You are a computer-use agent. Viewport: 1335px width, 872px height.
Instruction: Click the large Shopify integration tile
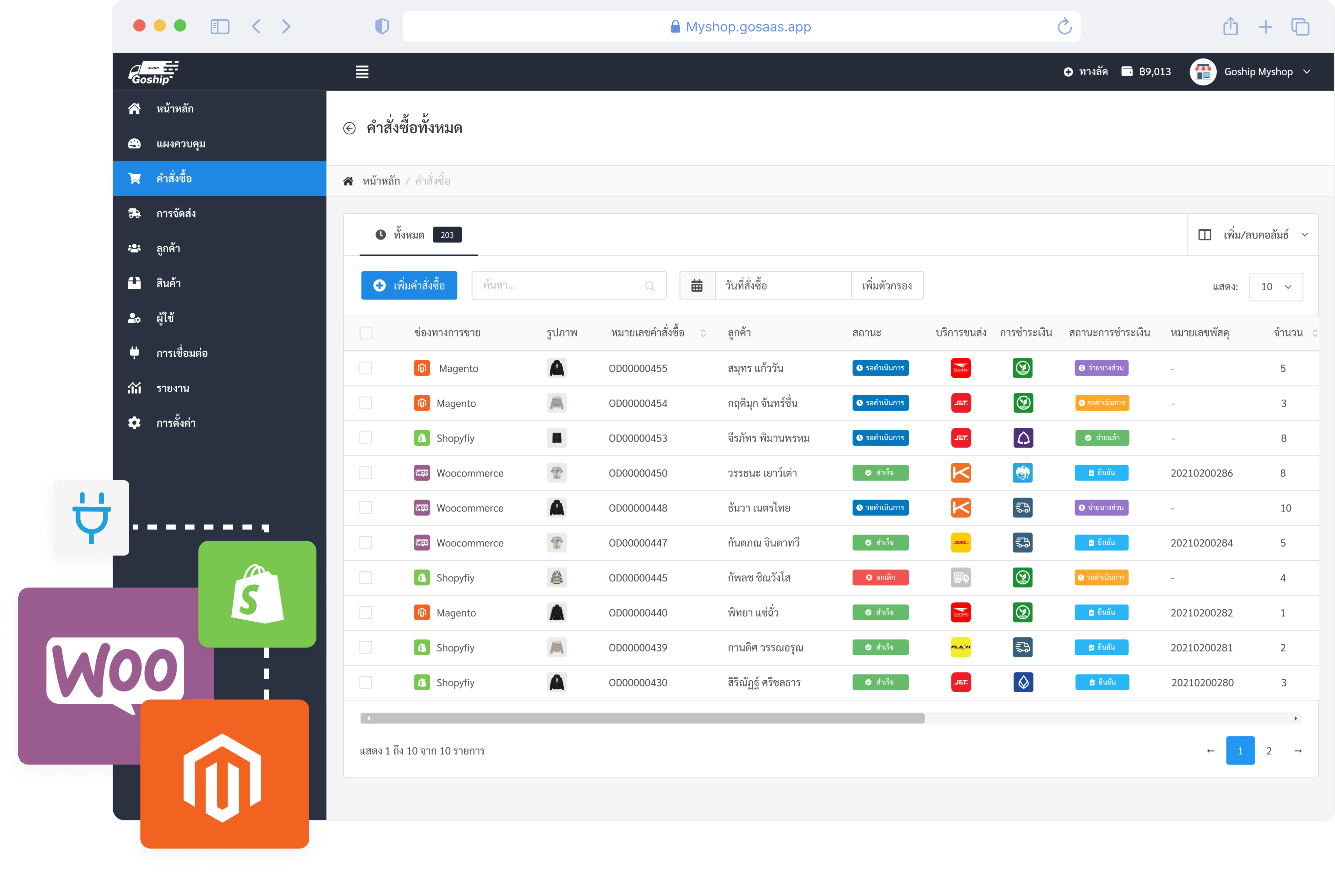(x=257, y=594)
